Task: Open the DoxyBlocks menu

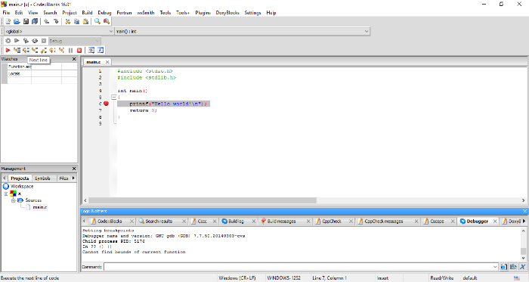Action: [227, 13]
